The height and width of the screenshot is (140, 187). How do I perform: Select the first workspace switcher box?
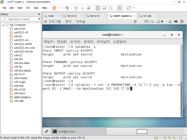click(x=142, y=132)
